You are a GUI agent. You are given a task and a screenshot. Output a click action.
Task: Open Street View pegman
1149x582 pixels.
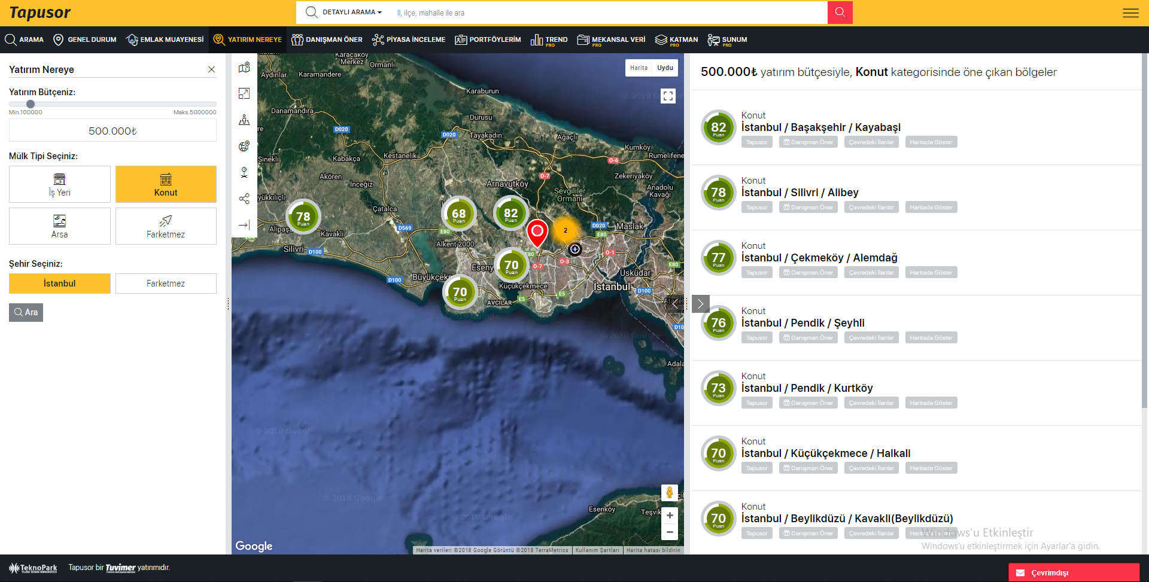coord(670,493)
